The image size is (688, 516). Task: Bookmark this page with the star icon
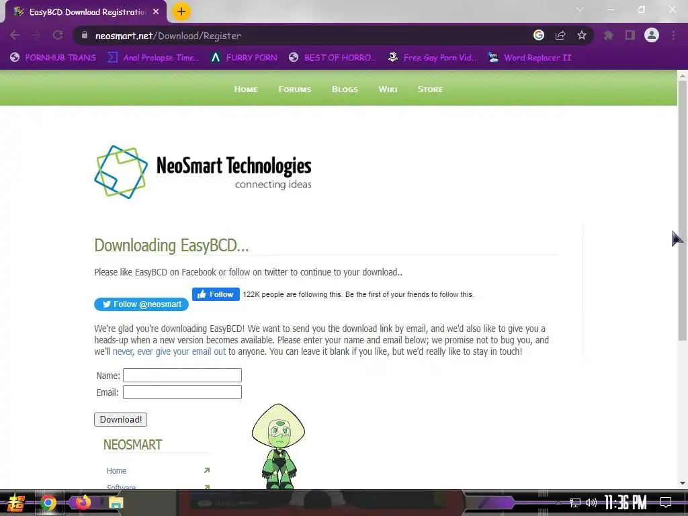[x=582, y=35]
